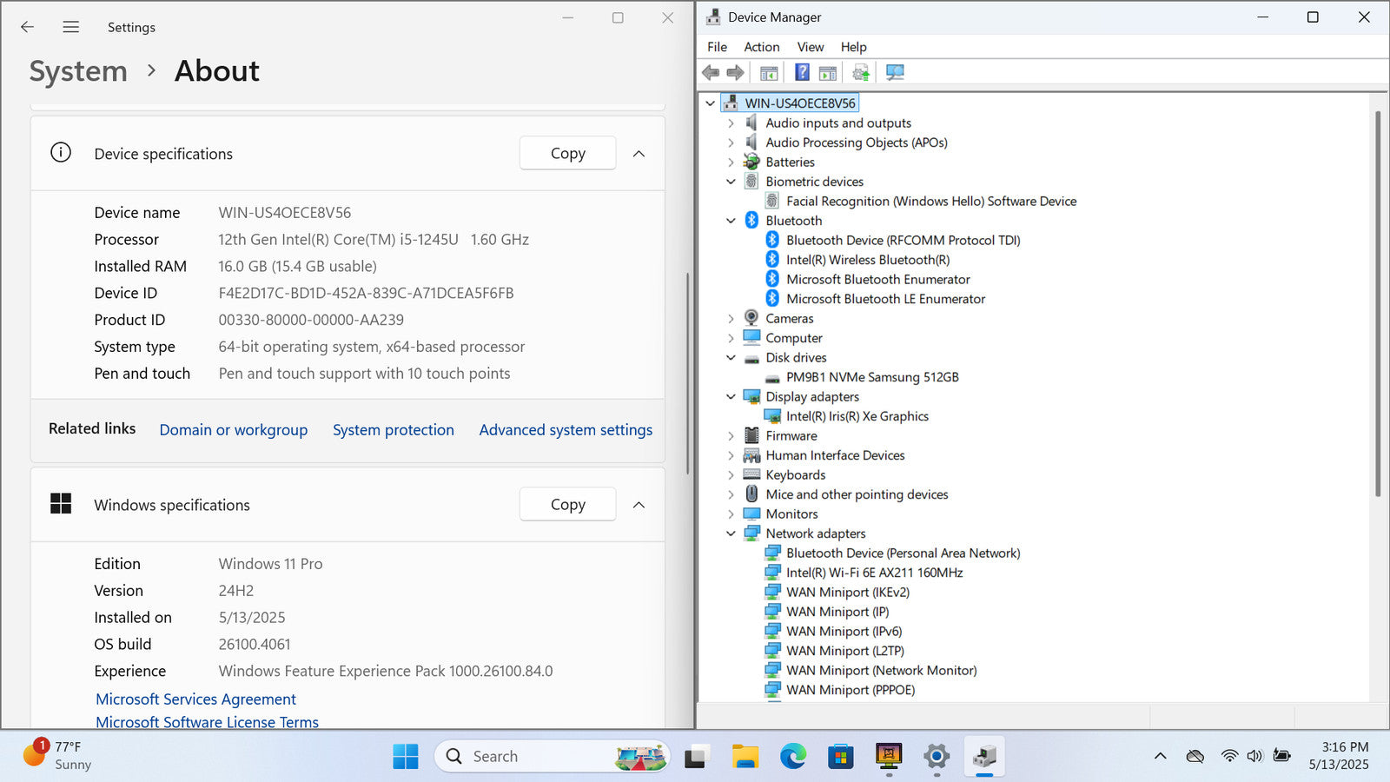Click the Forward arrow in Device Manager toolbar

[x=735, y=72]
